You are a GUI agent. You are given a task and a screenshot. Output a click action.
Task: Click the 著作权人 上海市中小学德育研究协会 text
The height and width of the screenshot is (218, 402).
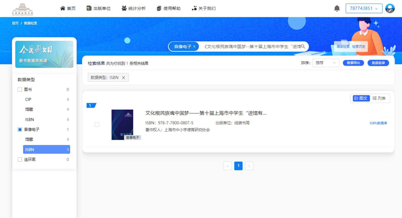coord(177,130)
